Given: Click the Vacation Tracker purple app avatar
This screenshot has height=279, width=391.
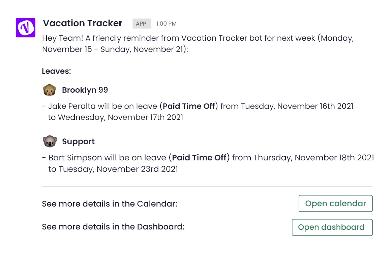Looking at the screenshot, I should (x=25, y=27).
